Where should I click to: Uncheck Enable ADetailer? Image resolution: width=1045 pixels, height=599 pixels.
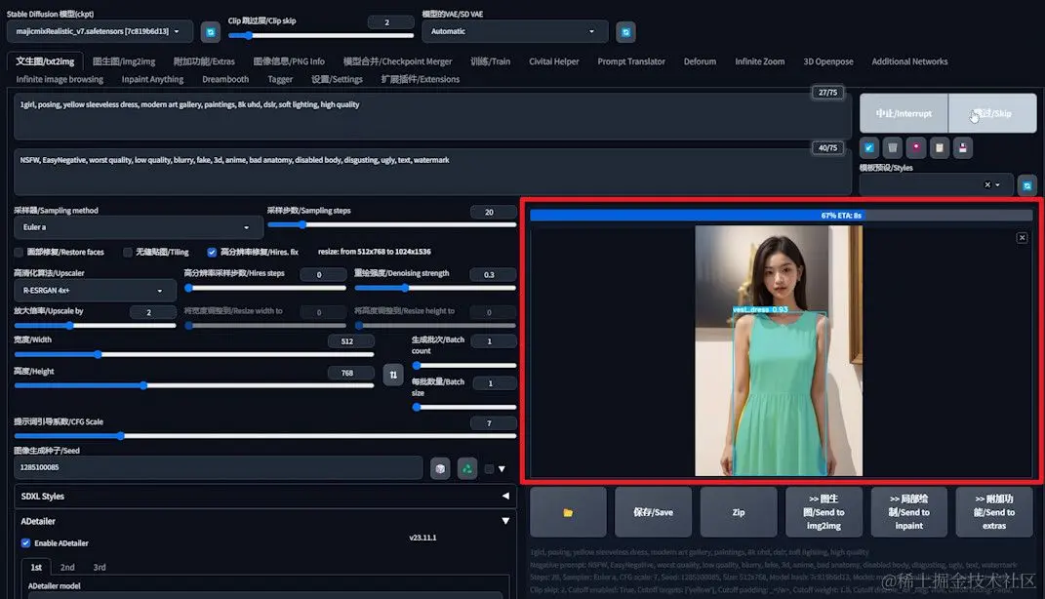pos(25,543)
